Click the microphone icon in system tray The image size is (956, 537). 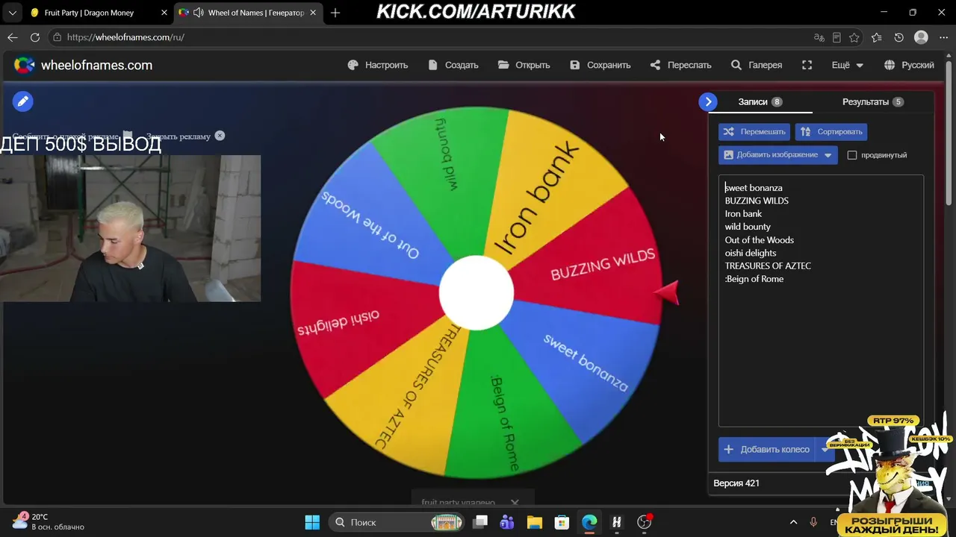point(813,522)
